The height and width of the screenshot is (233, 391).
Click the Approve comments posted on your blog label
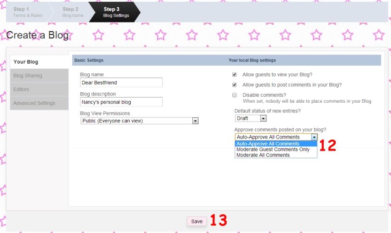(x=280, y=129)
